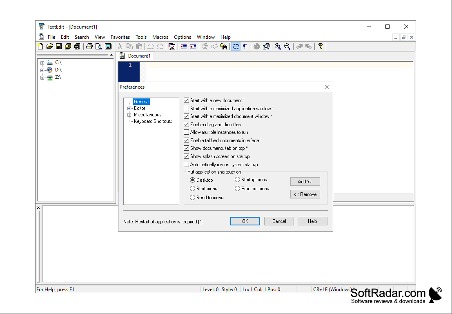Close the Preferences dialog with X

pyautogui.click(x=327, y=87)
